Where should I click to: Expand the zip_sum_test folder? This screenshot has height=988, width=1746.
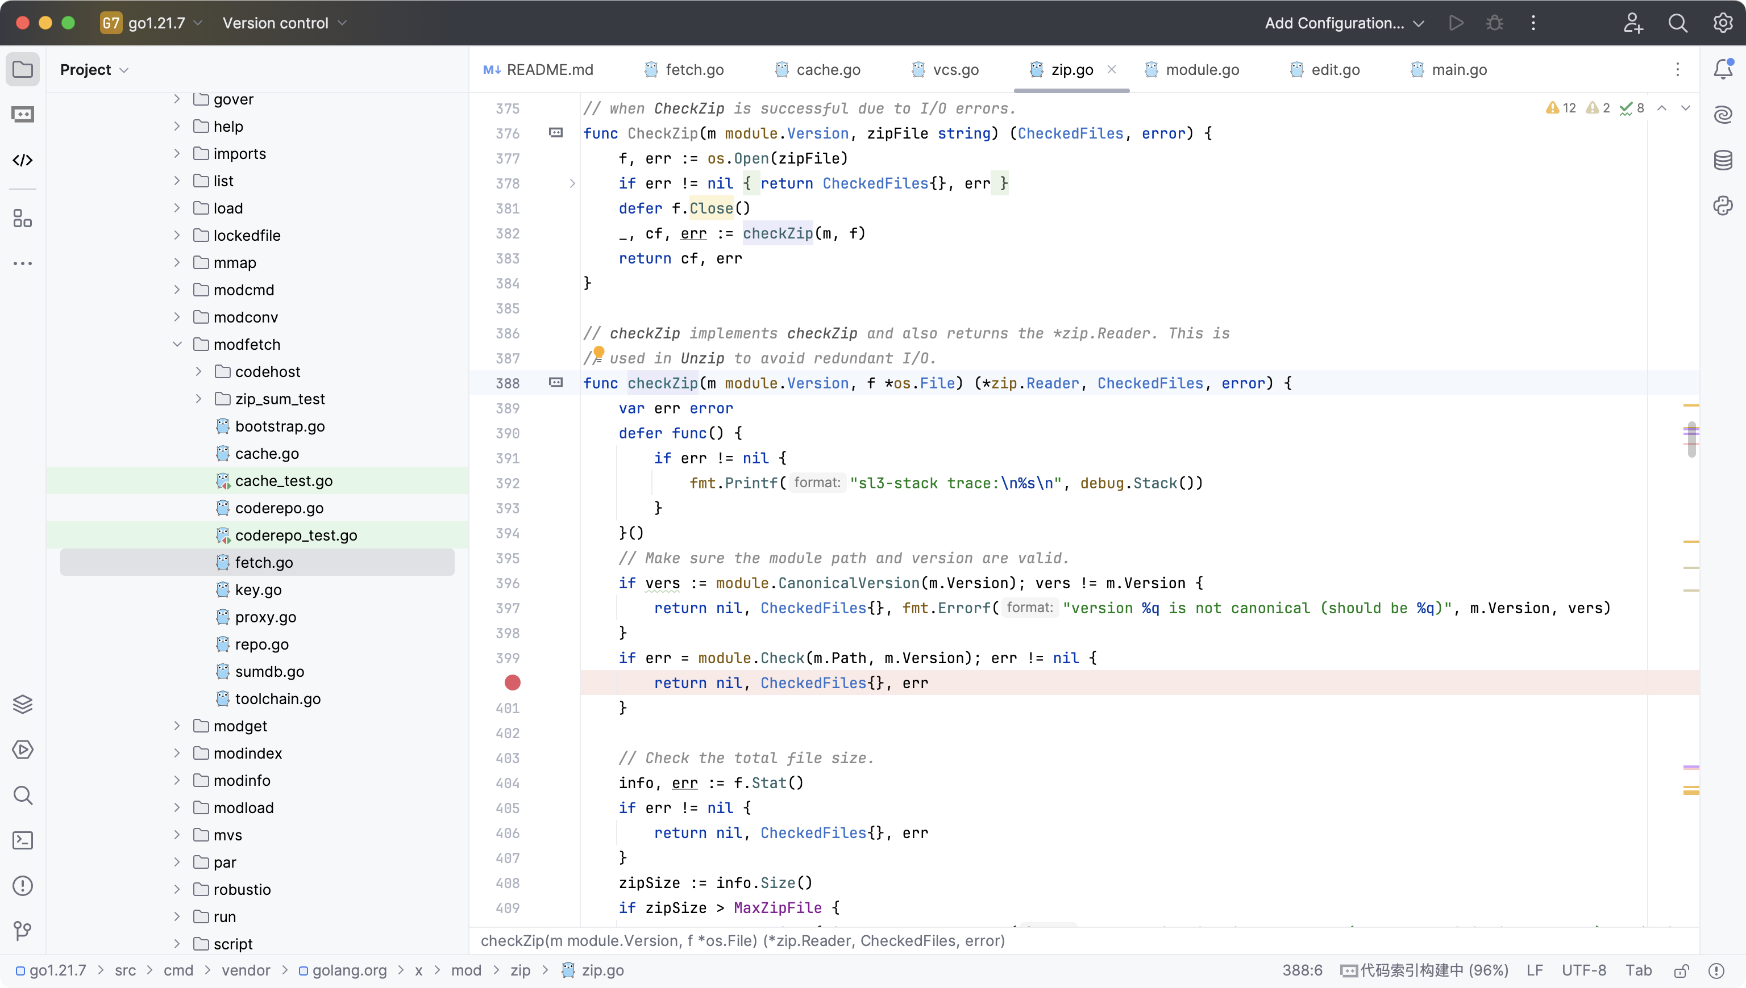pos(198,399)
